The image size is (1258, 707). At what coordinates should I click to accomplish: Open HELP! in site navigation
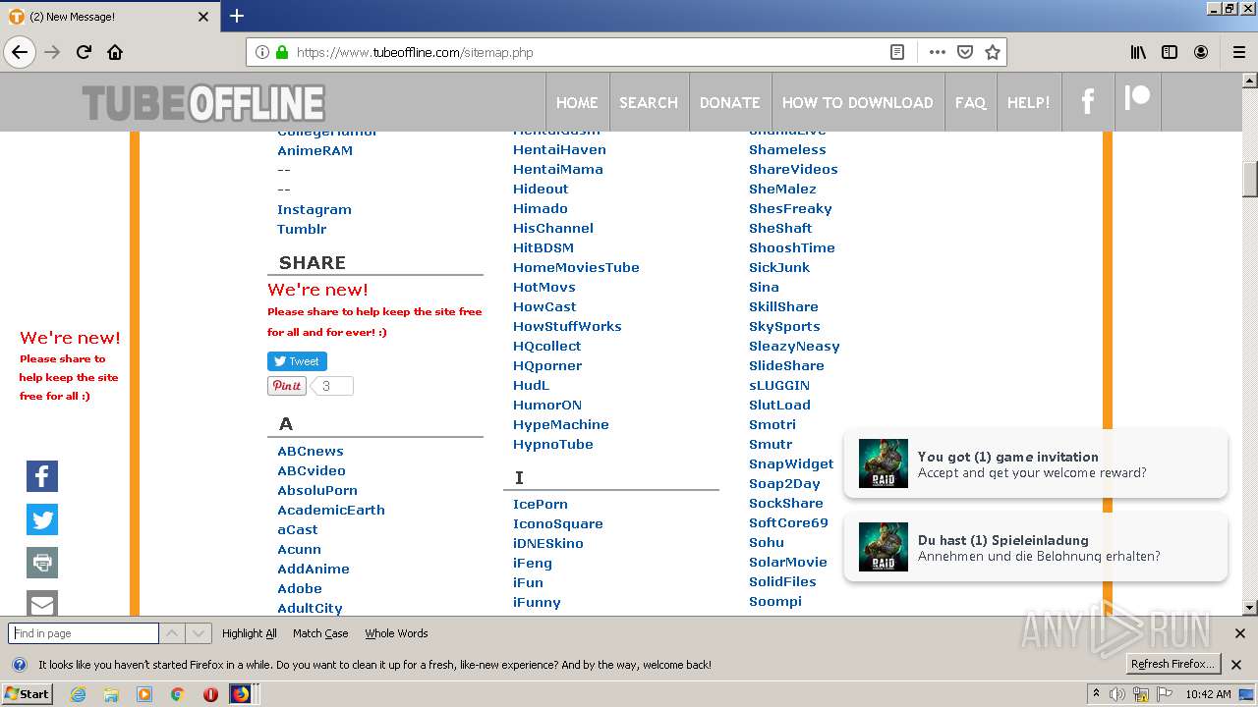1028,102
